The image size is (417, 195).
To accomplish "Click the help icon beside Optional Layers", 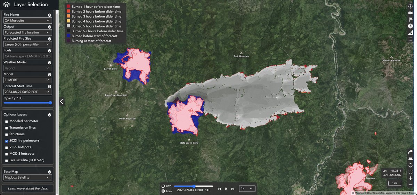I will pos(49,115).
